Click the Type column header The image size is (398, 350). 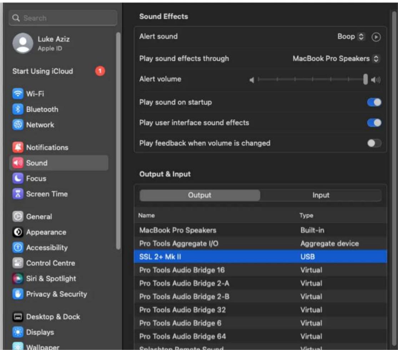(x=306, y=215)
